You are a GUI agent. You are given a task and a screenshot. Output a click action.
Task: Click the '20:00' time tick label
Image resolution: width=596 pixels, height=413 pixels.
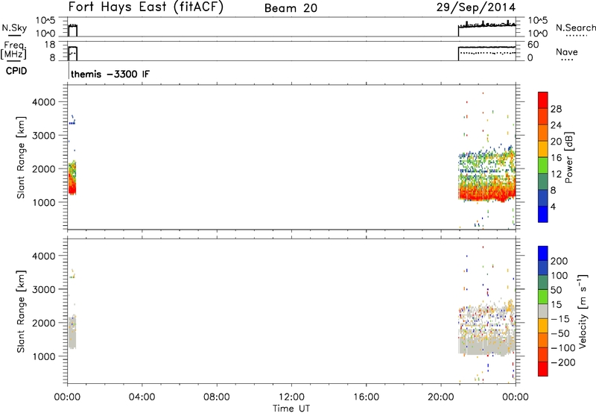[x=440, y=397]
